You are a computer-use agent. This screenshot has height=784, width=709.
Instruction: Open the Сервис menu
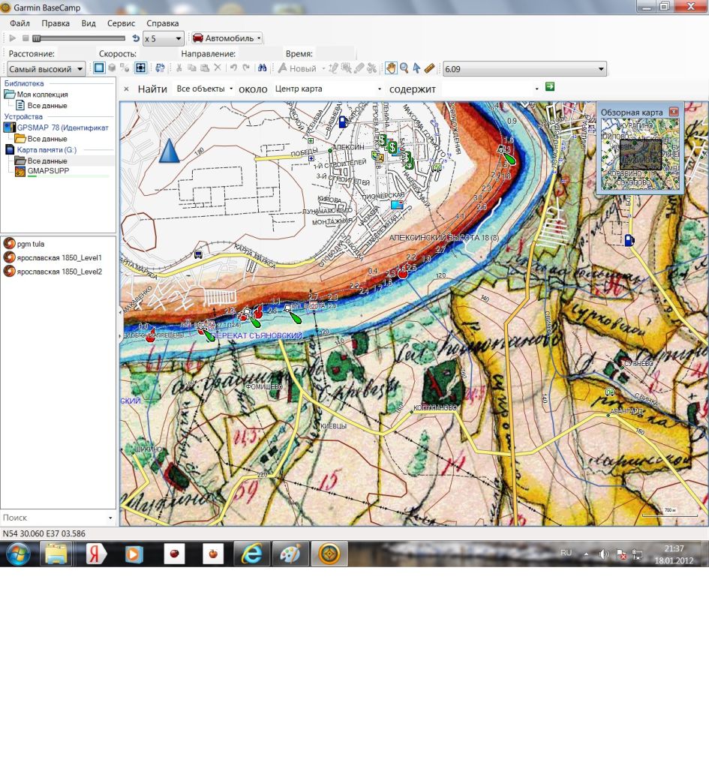[121, 23]
